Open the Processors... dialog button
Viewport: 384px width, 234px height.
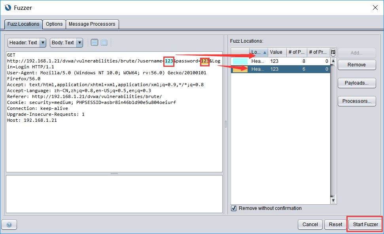(356, 101)
